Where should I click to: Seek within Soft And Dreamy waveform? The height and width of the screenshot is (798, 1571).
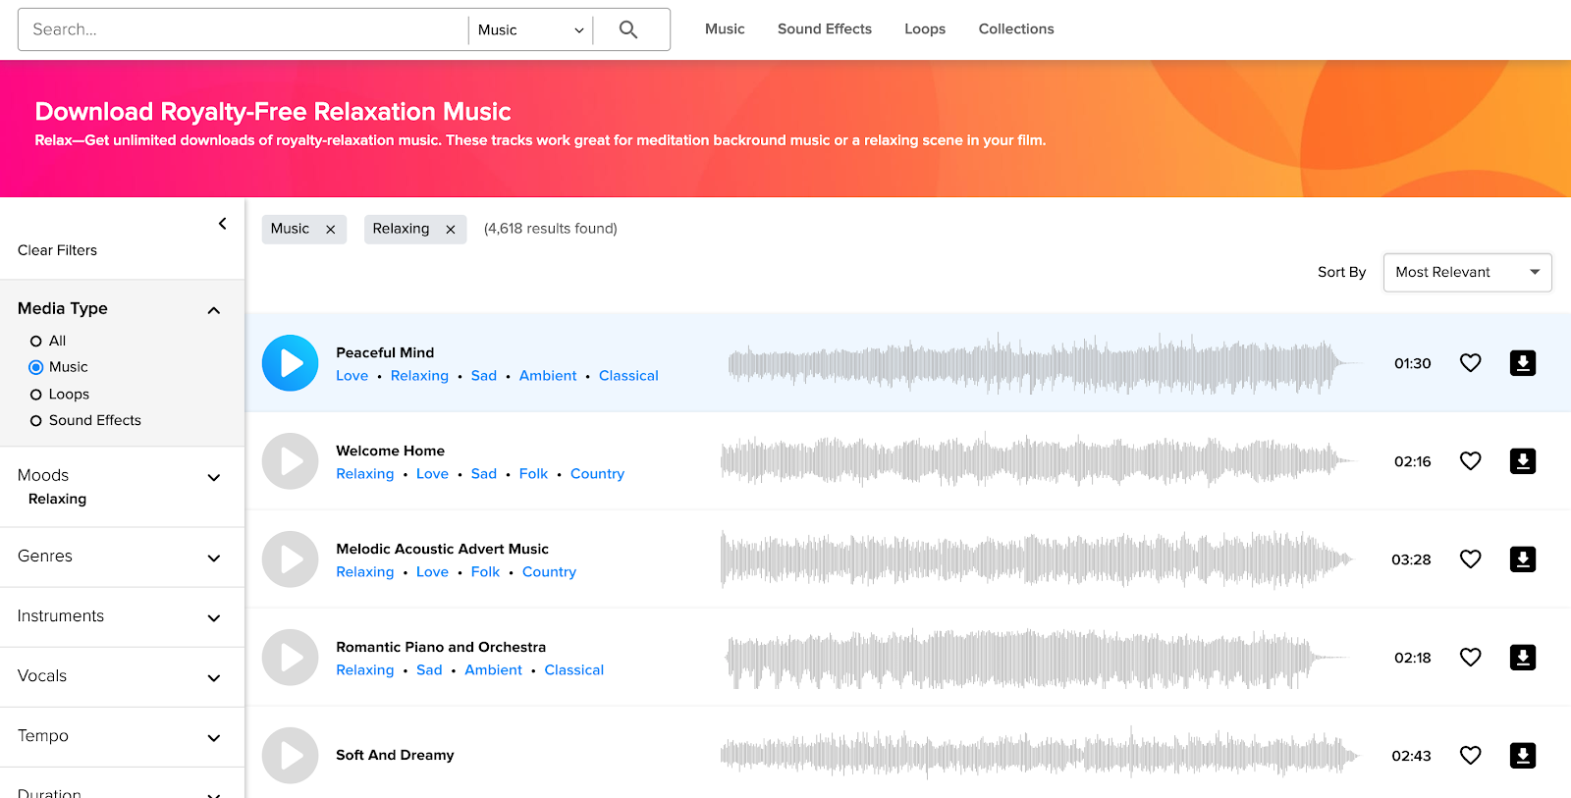coord(1040,756)
